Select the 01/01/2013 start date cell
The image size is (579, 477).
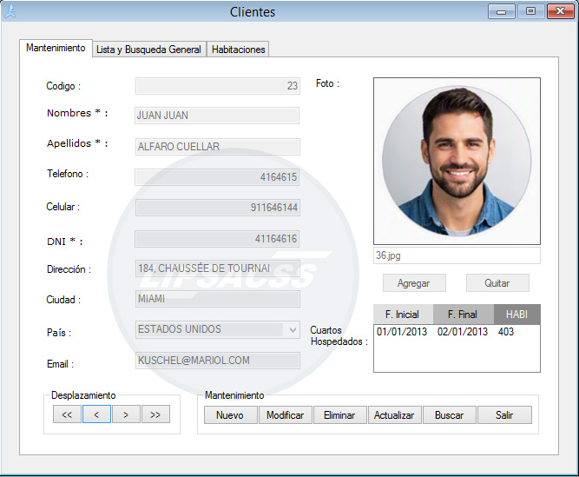[402, 332]
